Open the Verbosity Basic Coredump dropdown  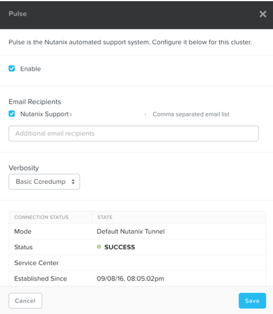44,182
